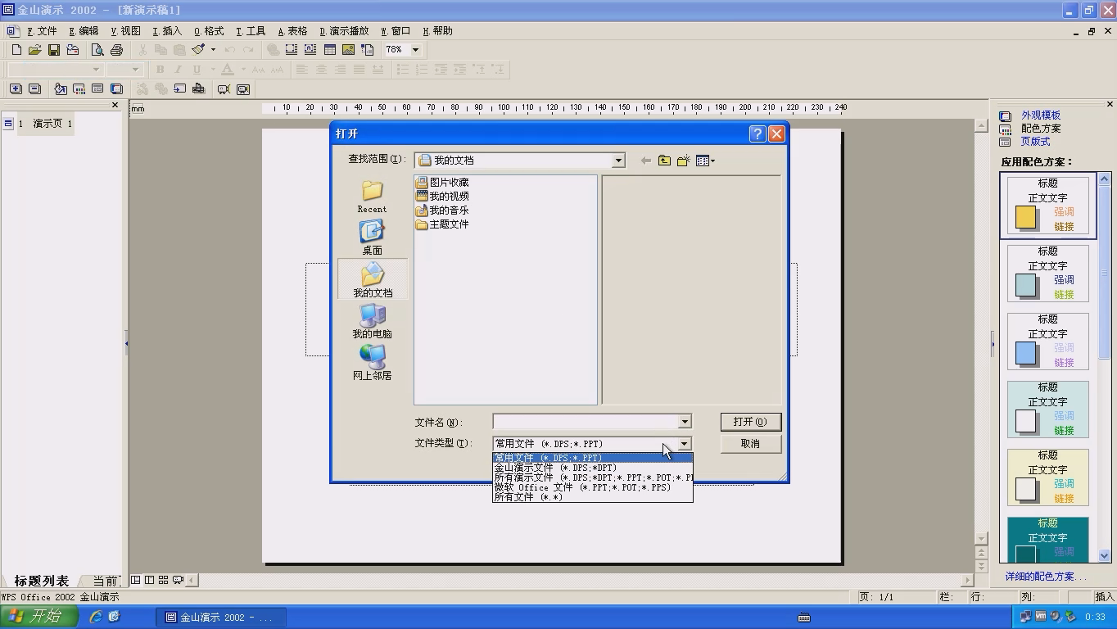This screenshot has width=1117, height=629.
Task: Click the 取消 button in Open dialog
Action: (x=750, y=444)
